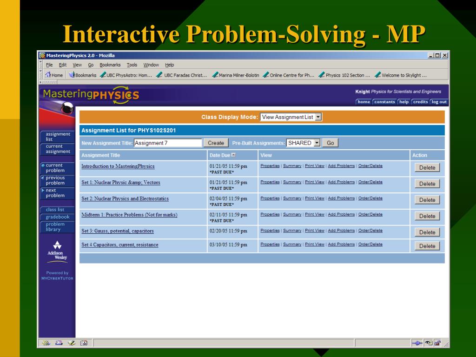Open the Bookmarks menu
This screenshot has height=357, width=476.
[110, 65]
